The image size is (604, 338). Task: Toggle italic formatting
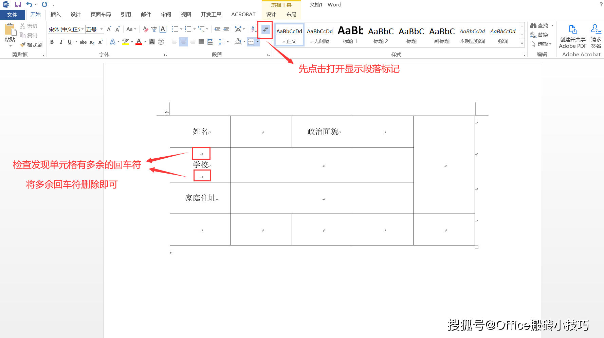[61, 42]
